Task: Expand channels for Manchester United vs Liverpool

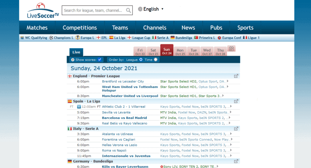Action: 223,96
